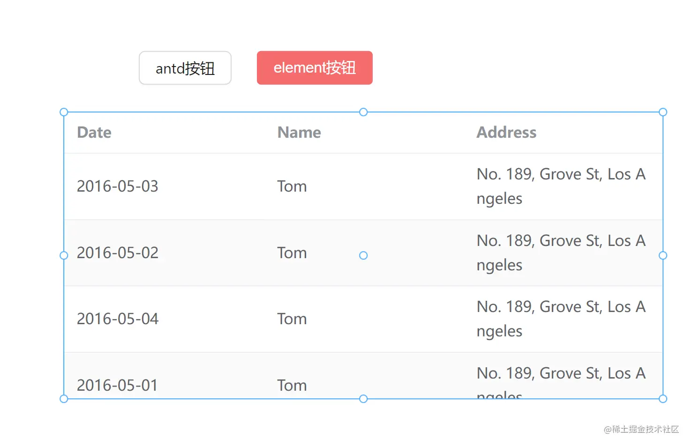This screenshot has height=446, width=691.
Task: Click the 2016-05-01 date cell
Action: point(118,386)
